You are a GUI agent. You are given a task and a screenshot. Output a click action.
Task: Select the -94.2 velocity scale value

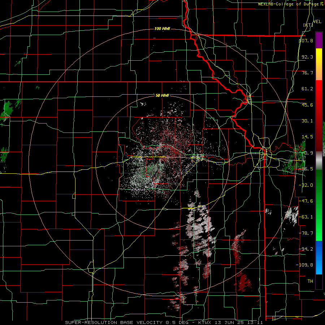(x=306, y=249)
